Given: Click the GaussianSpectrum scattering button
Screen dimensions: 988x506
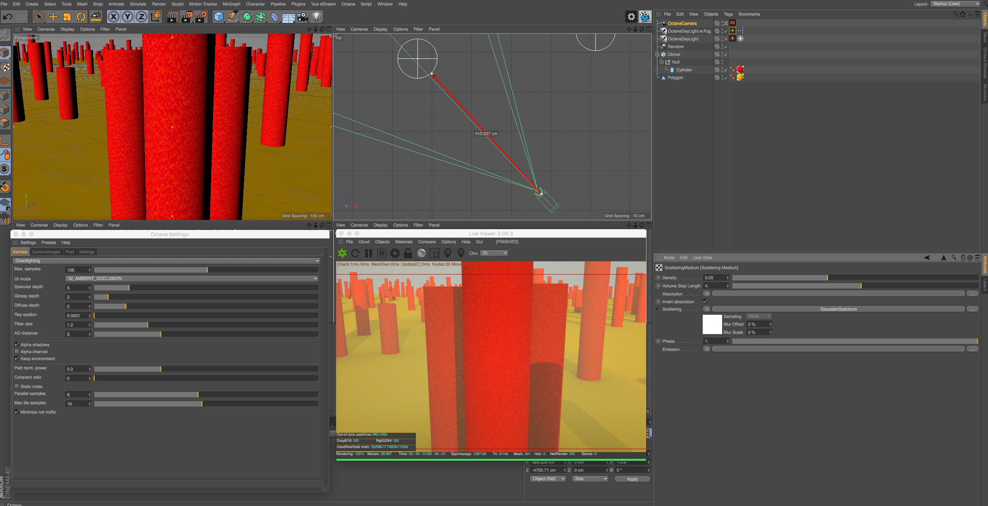Looking at the screenshot, I should (x=838, y=309).
